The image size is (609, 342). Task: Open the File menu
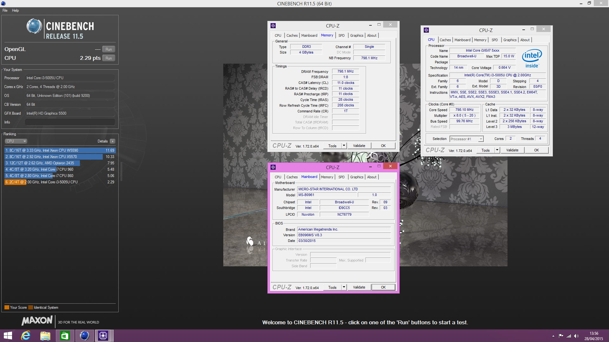coord(5,10)
